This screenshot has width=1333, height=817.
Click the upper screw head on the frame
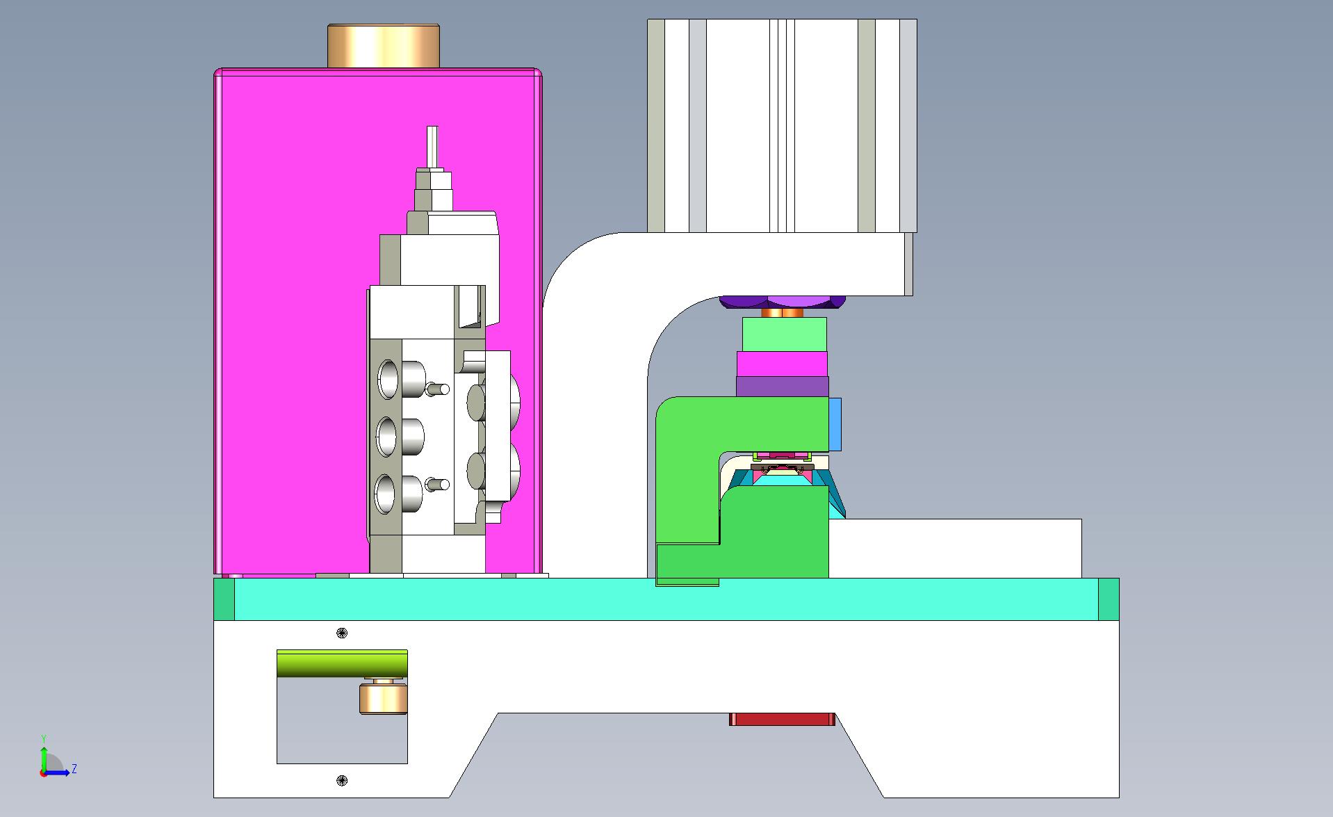[x=341, y=633]
